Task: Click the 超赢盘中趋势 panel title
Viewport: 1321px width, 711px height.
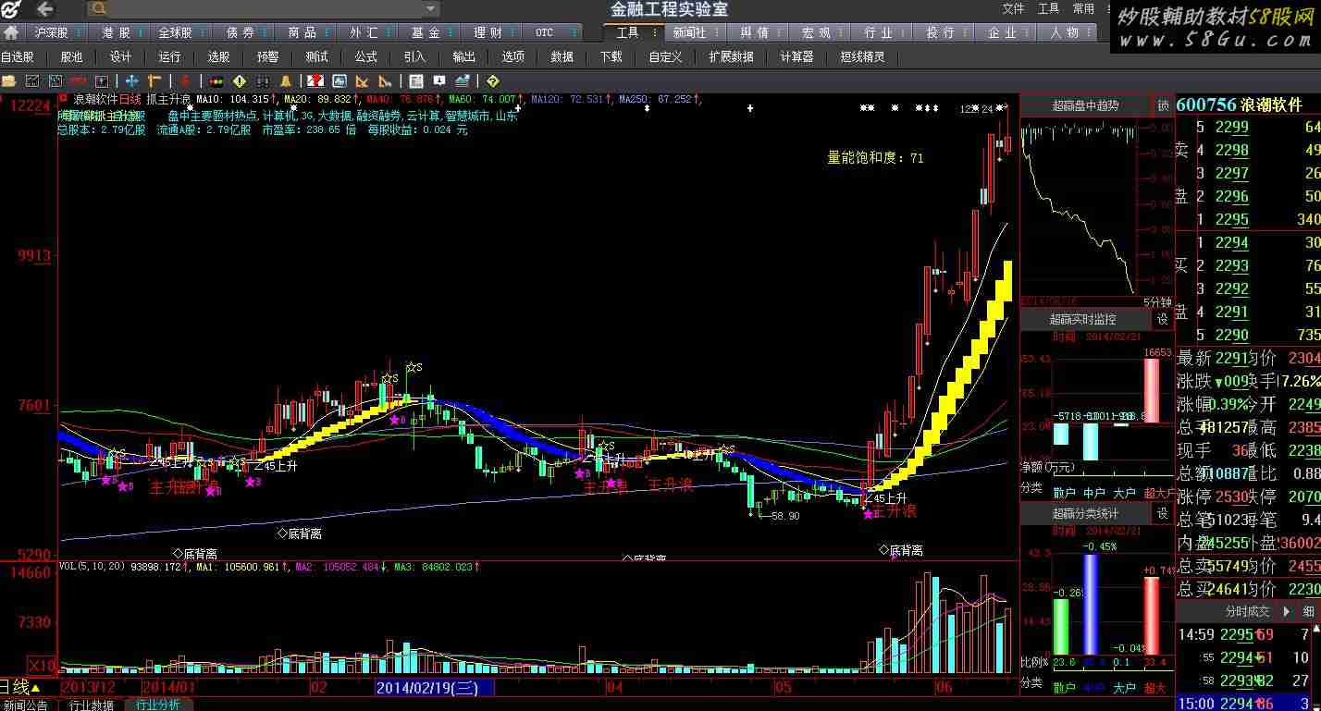Action: pos(1085,105)
